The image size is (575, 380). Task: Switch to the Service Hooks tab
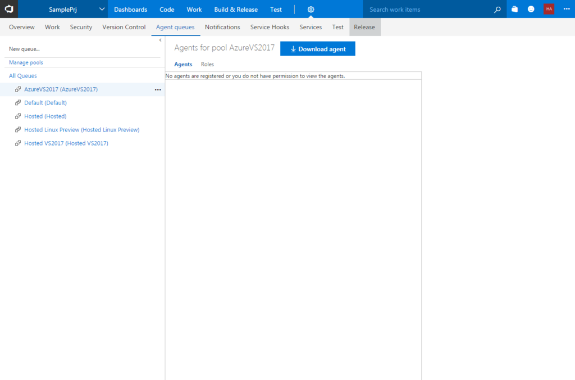pos(270,27)
